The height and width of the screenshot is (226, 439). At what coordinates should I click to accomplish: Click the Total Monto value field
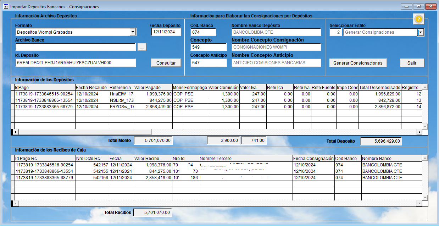(153, 140)
